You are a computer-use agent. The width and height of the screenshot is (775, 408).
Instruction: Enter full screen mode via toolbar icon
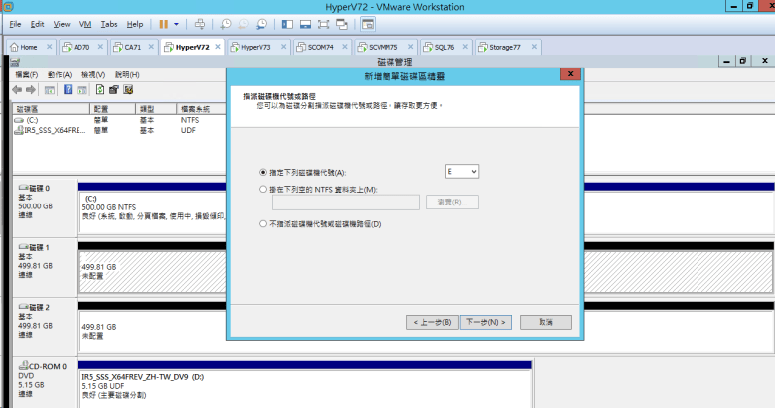point(321,23)
